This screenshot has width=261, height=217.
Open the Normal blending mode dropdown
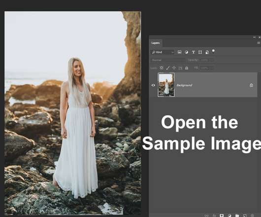click(x=168, y=60)
